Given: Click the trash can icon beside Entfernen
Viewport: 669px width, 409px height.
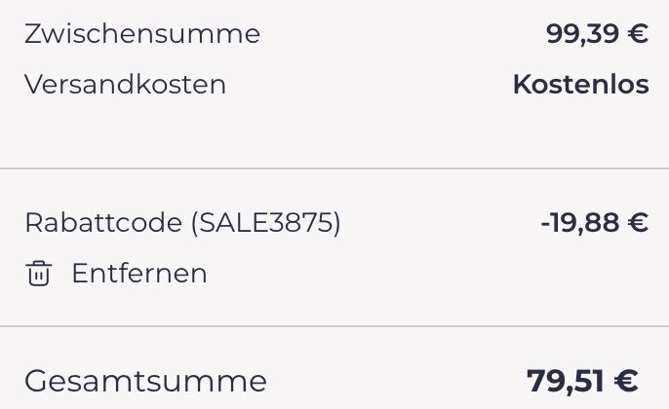Looking at the screenshot, I should (x=38, y=273).
